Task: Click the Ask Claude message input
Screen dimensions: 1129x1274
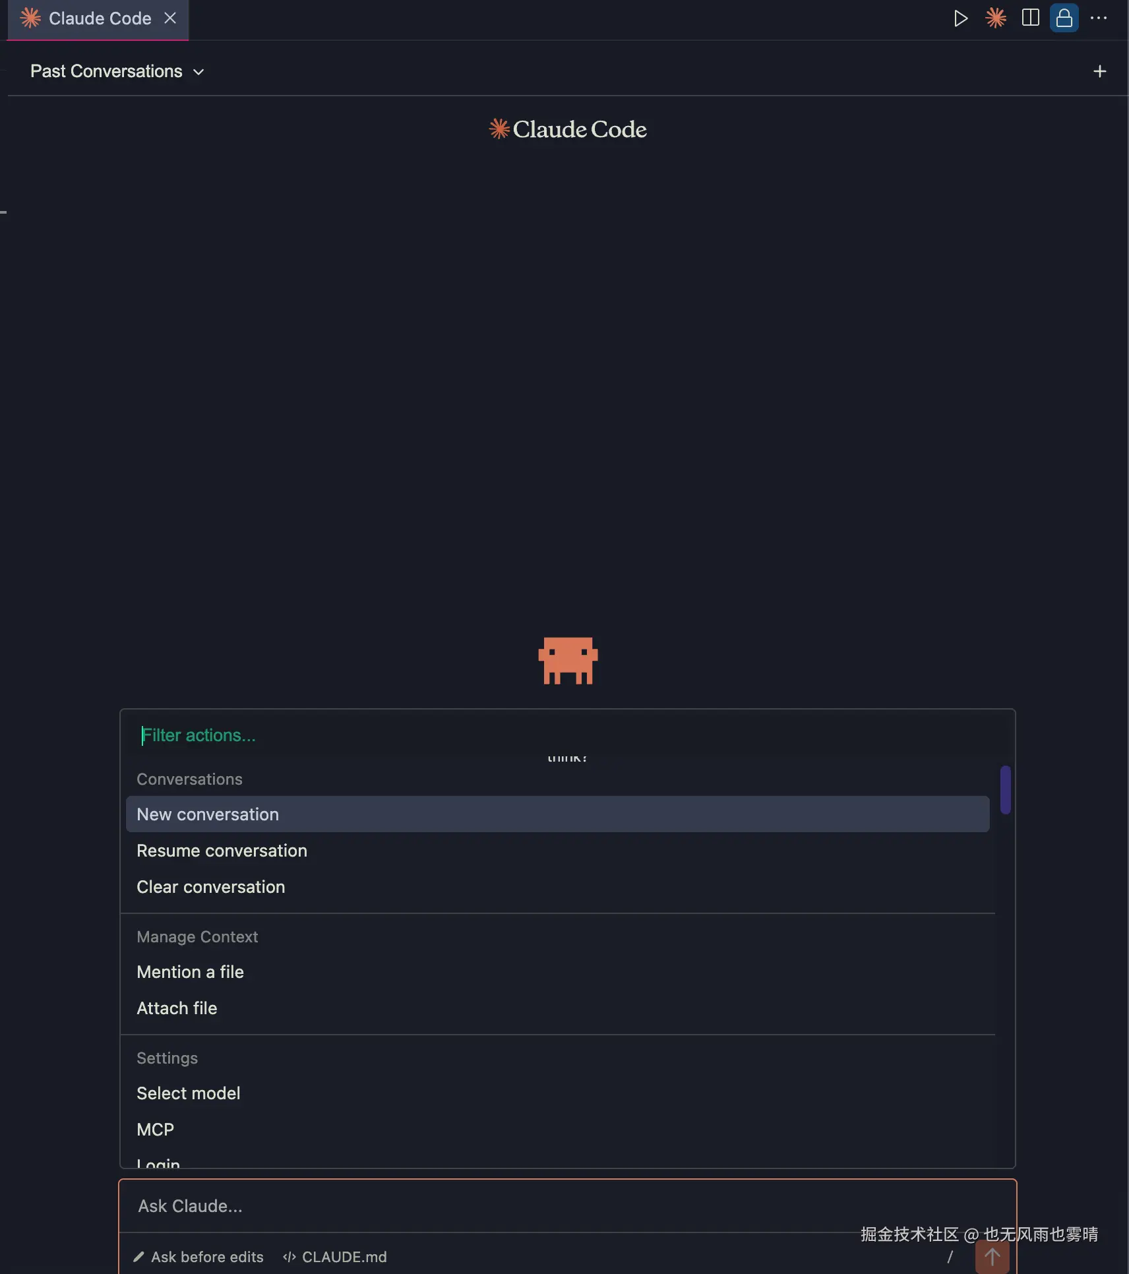Action: pos(567,1206)
